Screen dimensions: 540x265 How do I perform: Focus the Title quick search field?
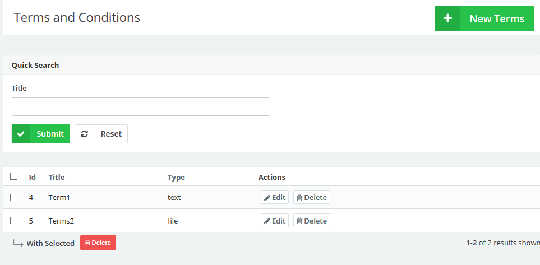(x=140, y=106)
